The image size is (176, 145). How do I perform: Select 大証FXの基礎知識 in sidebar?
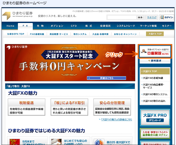pos(155,78)
